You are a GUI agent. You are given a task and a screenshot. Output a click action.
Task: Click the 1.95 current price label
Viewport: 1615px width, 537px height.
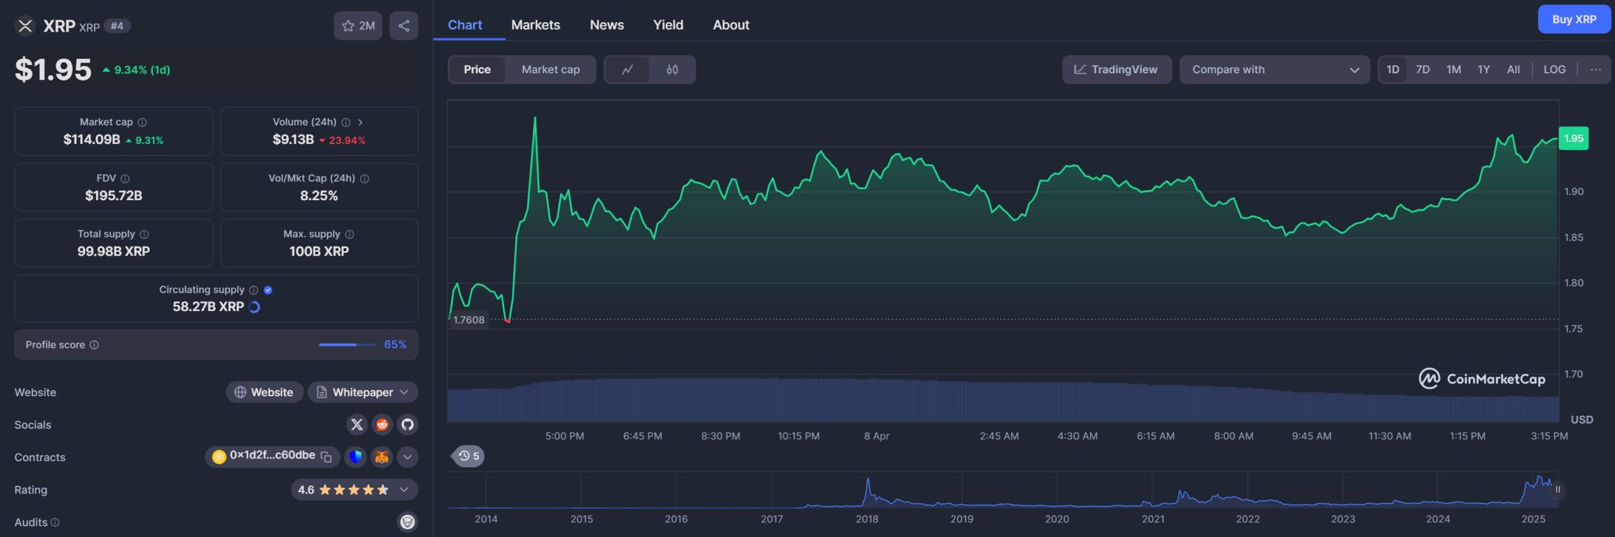[1573, 139]
